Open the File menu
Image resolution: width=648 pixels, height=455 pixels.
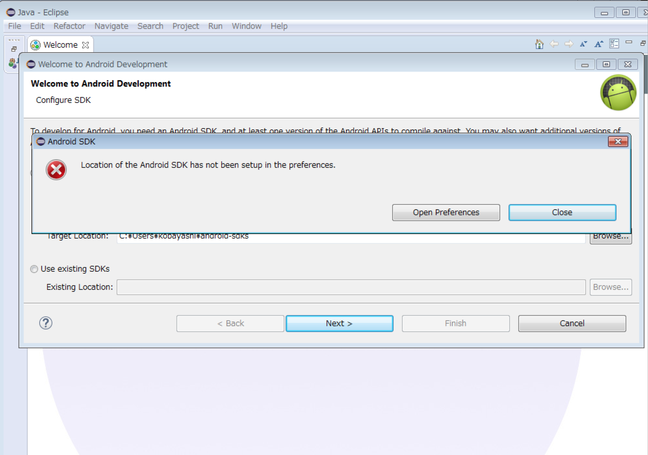15,26
